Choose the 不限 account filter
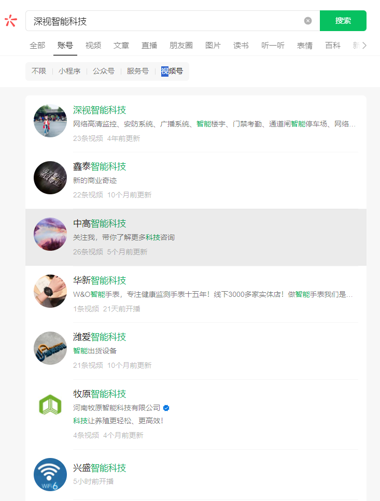380x501 pixels. [x=39, y=71]
